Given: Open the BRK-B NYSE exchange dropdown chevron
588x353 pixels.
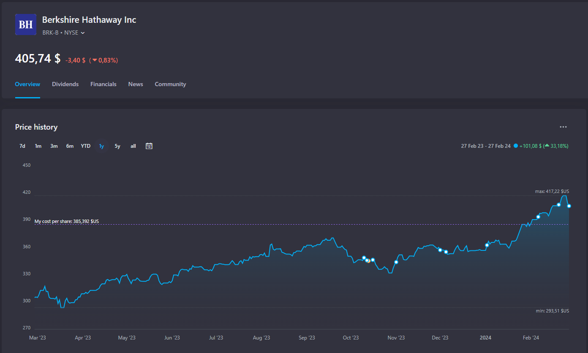Looking at the screenshot, I should 83,33.
